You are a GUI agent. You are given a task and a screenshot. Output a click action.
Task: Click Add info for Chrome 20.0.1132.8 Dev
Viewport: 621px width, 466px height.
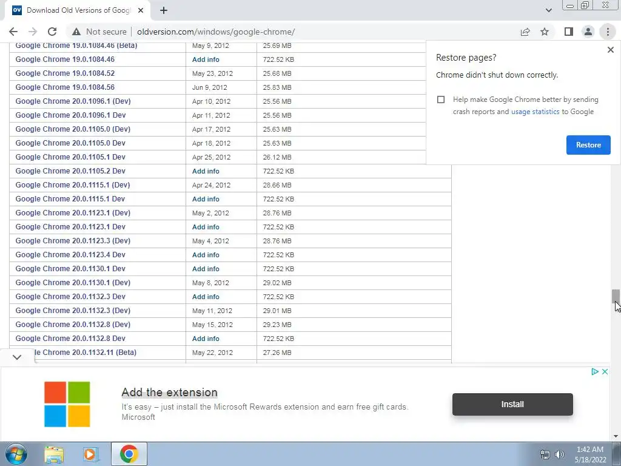click(x=206, y=339)
